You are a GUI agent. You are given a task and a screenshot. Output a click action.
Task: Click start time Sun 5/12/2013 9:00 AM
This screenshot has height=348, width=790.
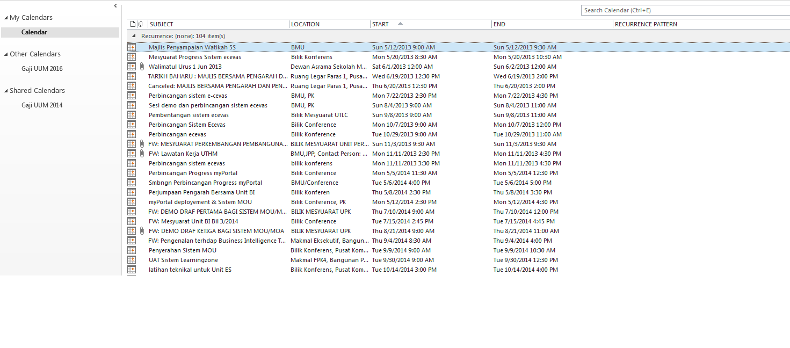coord(403,47)
